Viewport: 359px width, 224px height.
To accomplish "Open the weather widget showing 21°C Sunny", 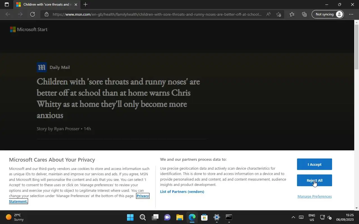I will click(x=15, y=217).
